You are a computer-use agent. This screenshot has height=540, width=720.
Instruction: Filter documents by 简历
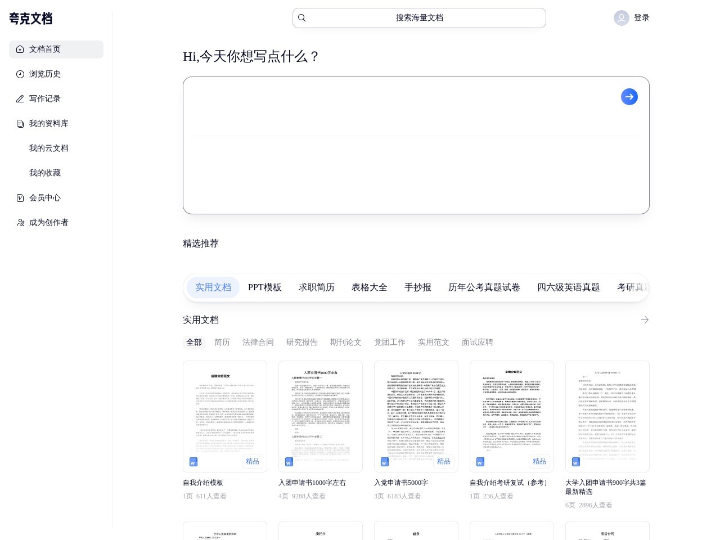coord(222,342)
